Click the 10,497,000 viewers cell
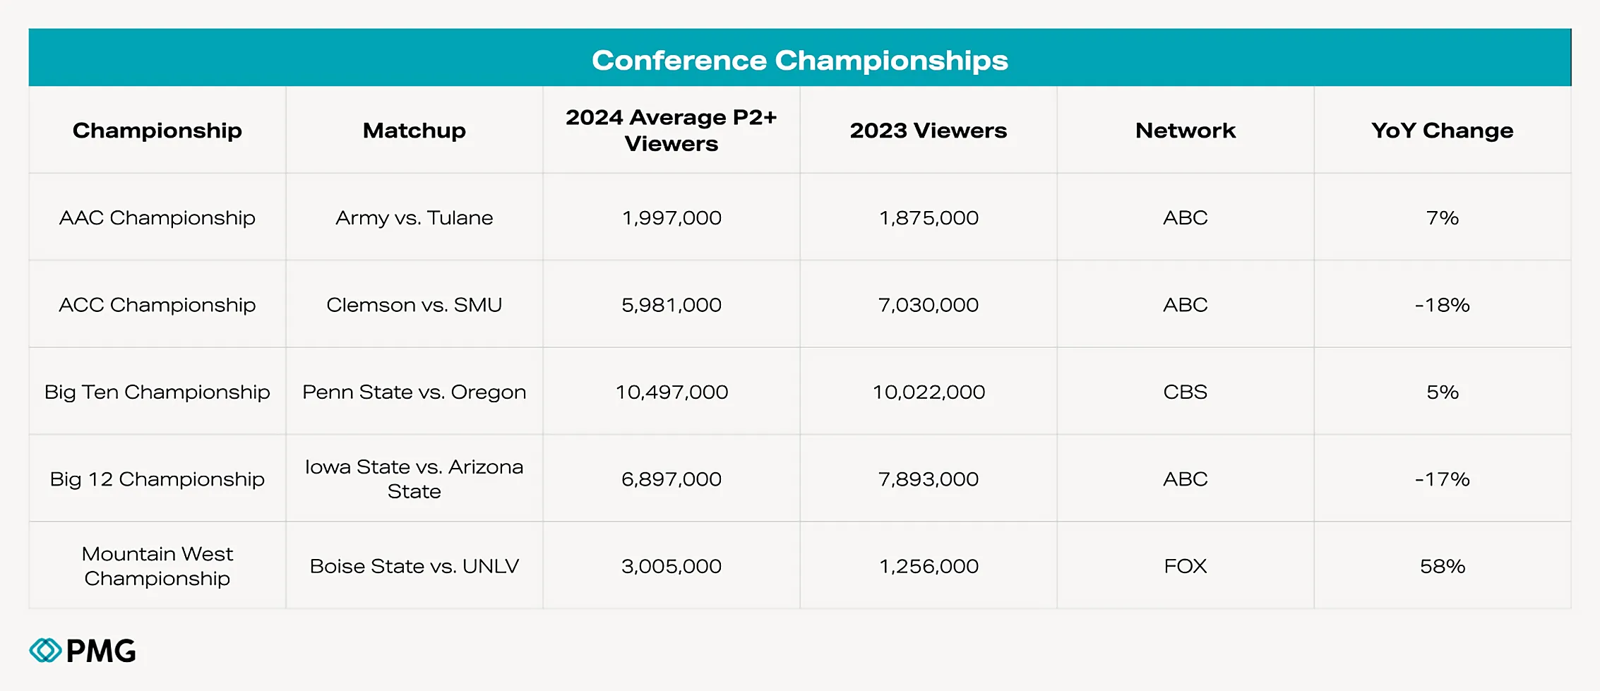 671,392
